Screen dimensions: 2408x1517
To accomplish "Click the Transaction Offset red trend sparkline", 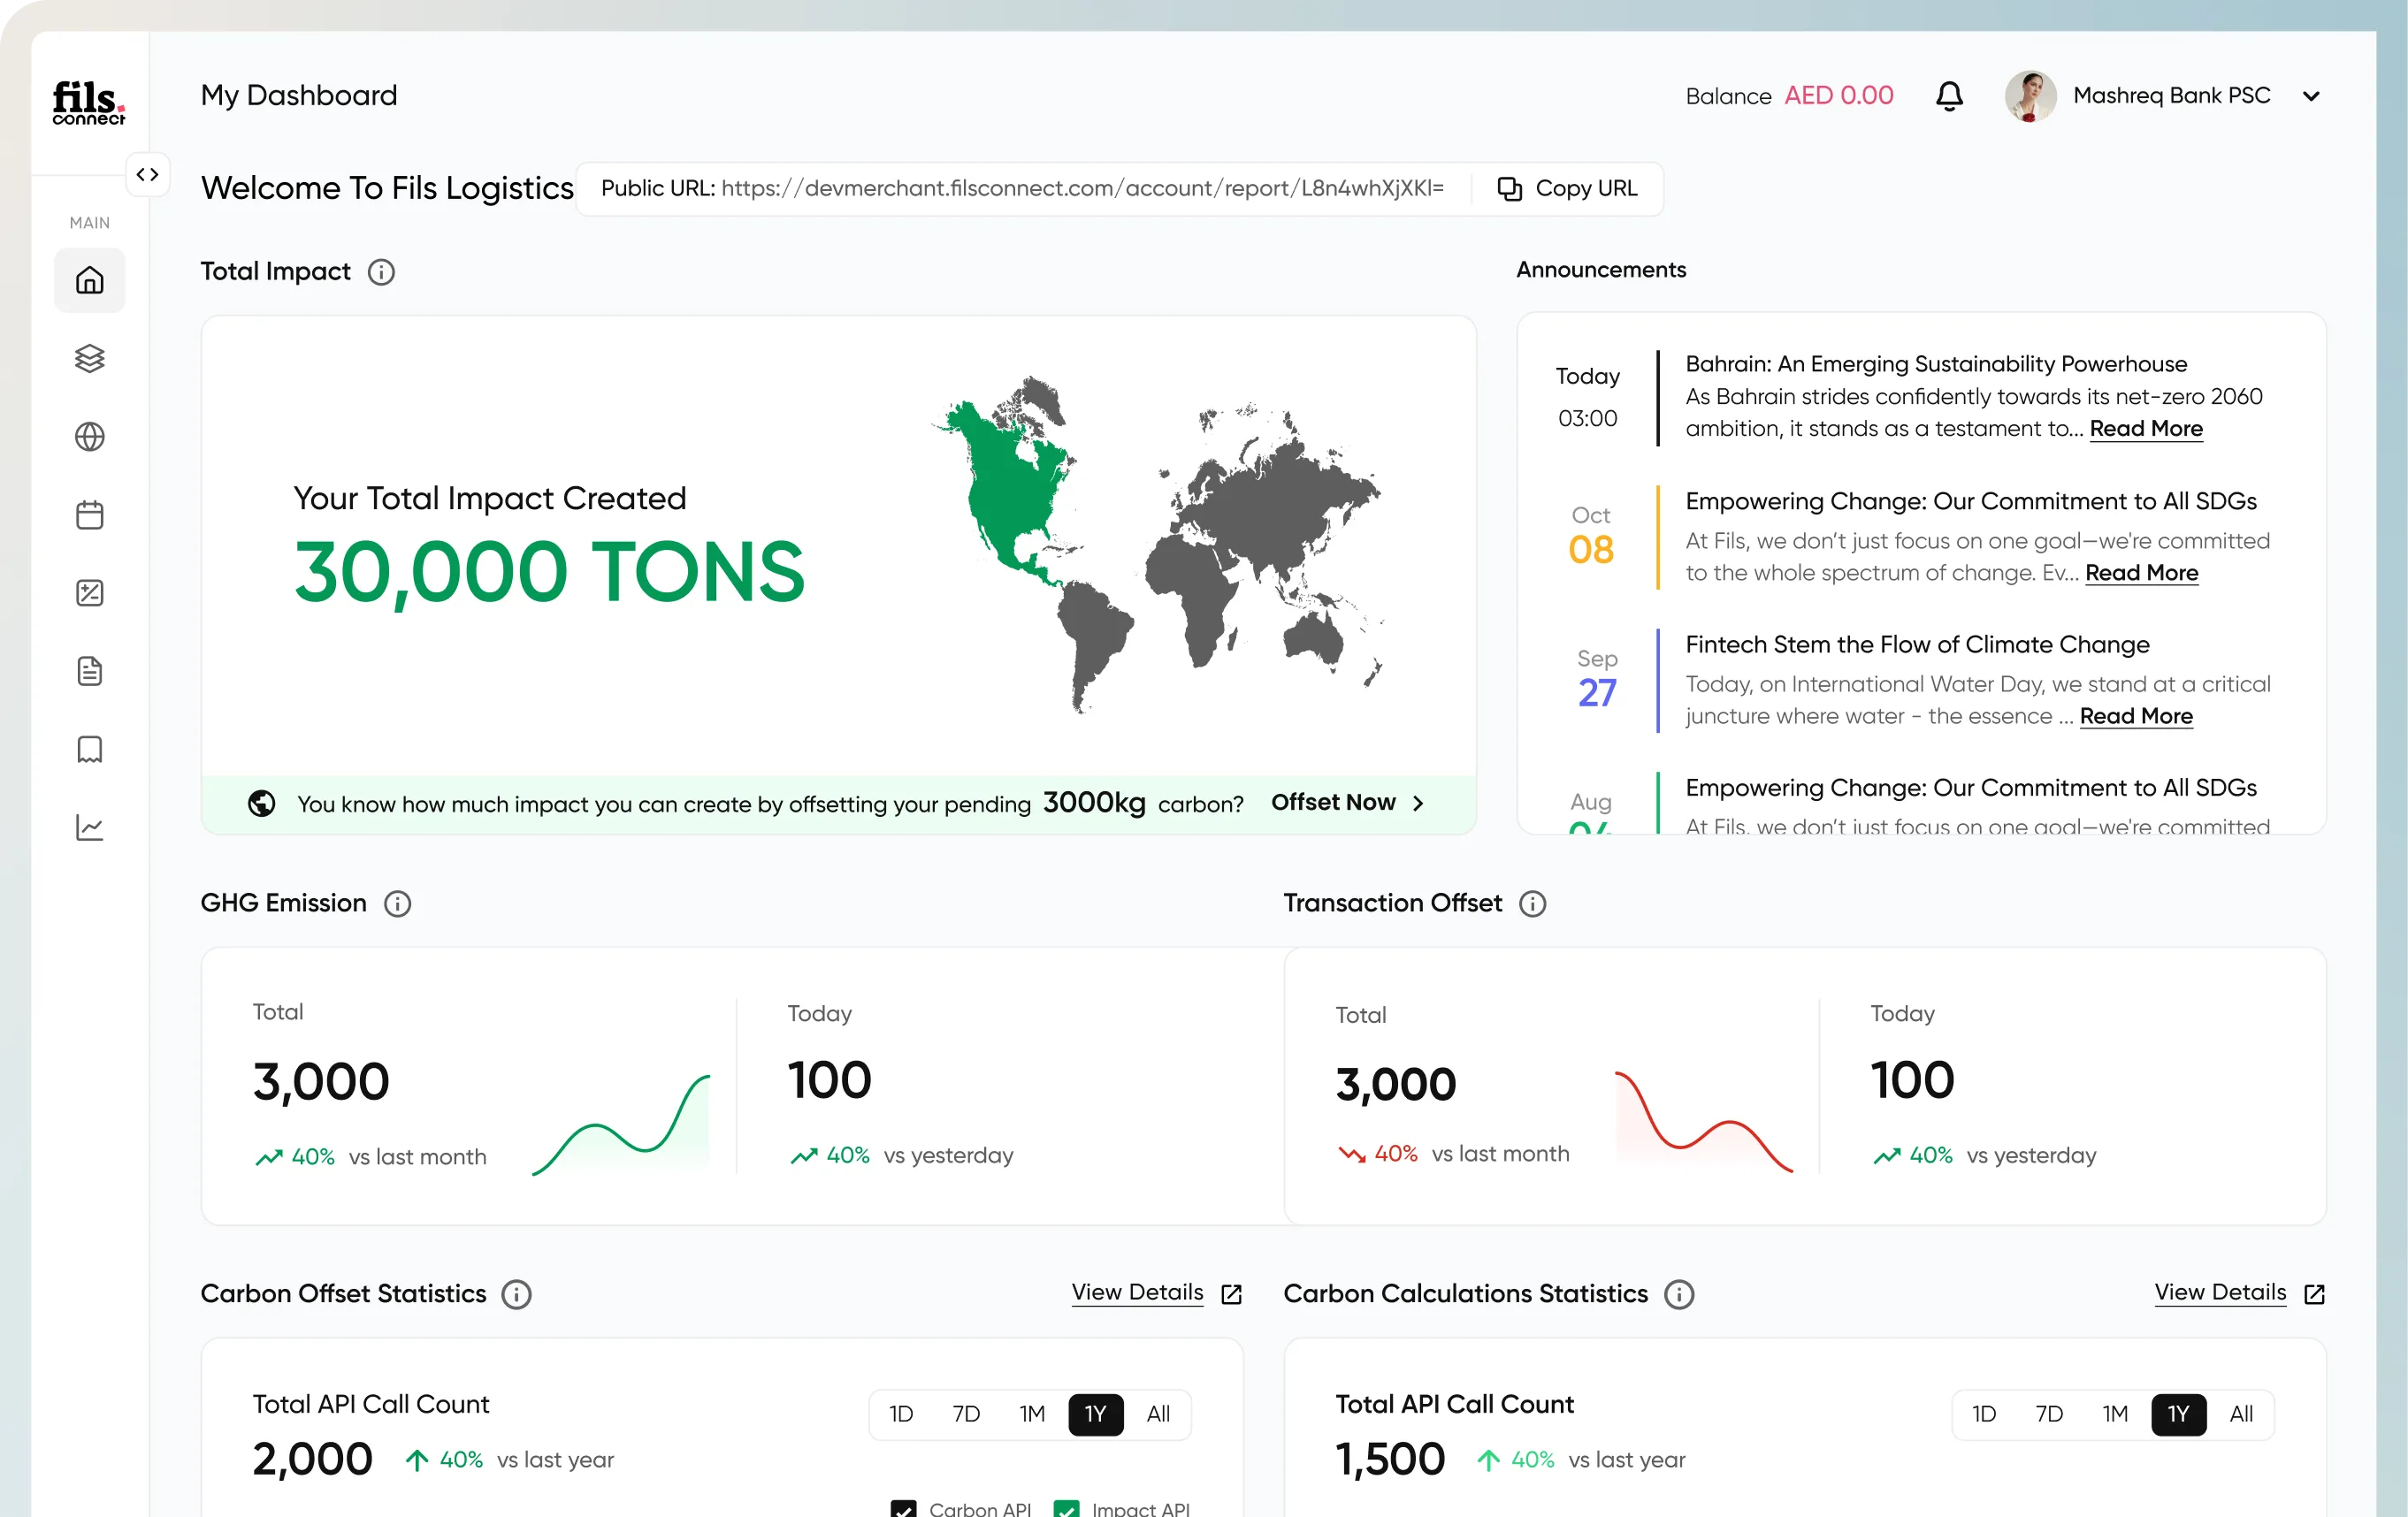I will click(x=1704, y=1121).
